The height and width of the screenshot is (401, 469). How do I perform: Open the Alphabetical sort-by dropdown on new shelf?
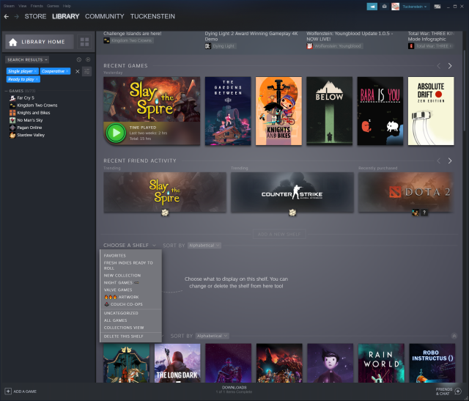pos(204,245)
